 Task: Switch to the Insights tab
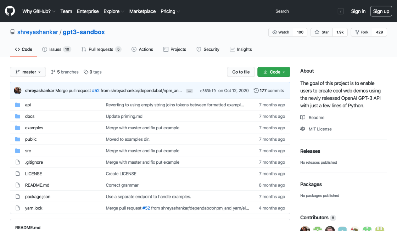coord(241,49)
